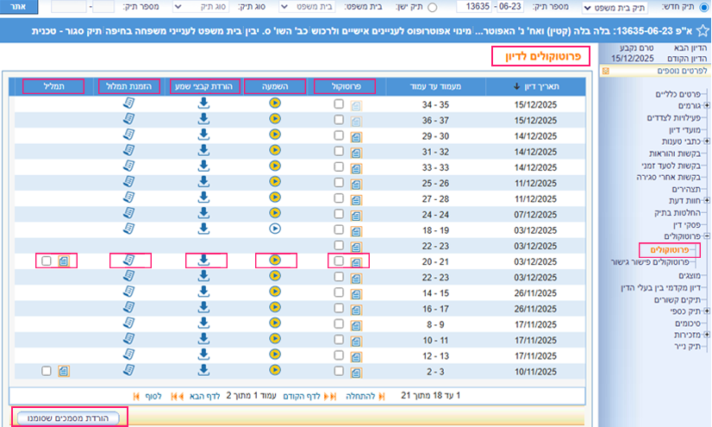Download audio files for pages 36 - 37
Image resolution: width=712 pixels, height=427 pixels.
pyautogui.click(x=203, y=119)
